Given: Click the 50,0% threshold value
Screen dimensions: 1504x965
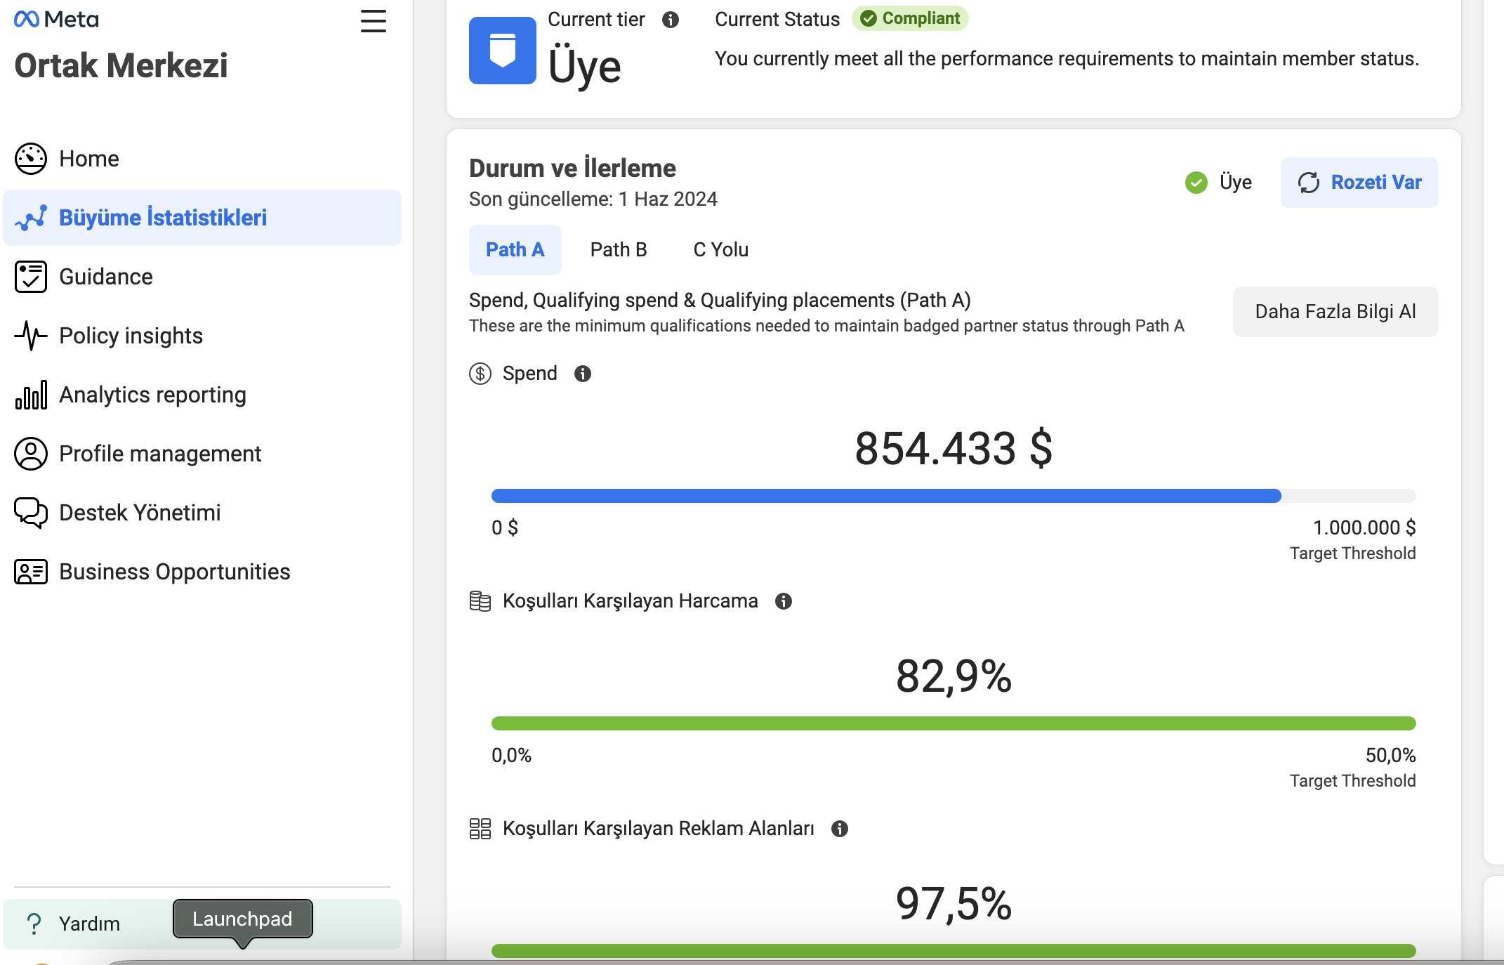Looking at the screenshot, I should (1390, 755).
